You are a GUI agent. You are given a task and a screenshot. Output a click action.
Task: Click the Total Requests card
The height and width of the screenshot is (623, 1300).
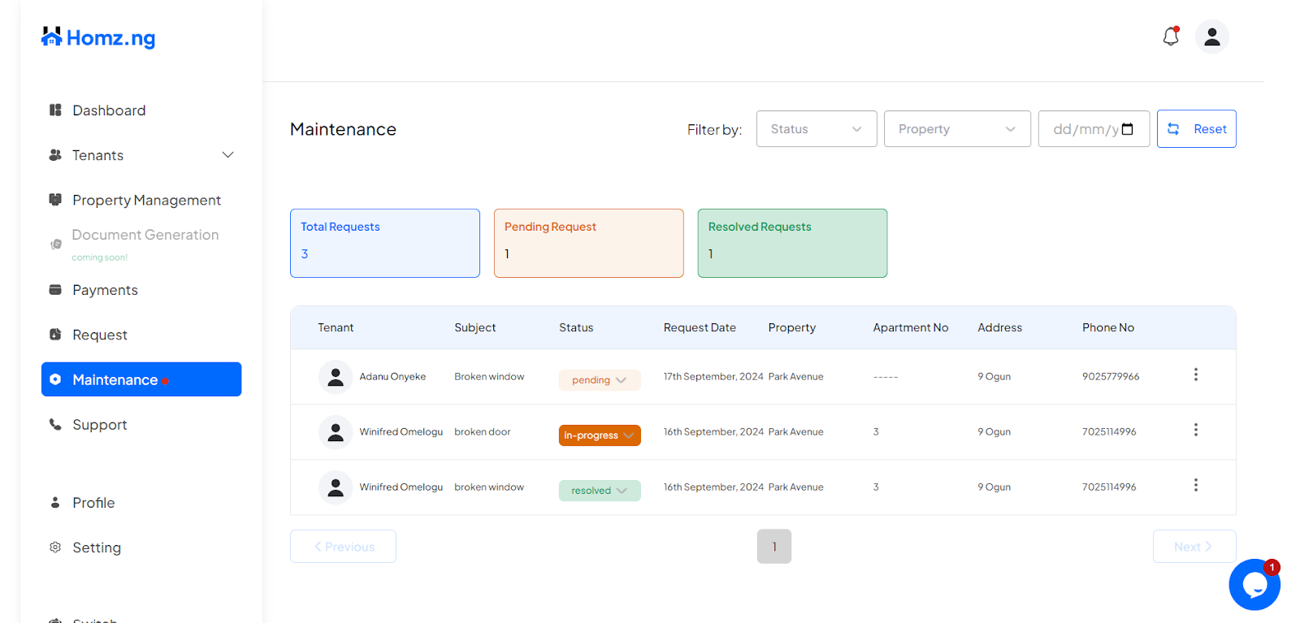(385, 243)
